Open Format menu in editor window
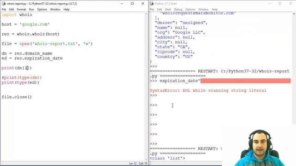296x166 pixels. pos(21,9)
